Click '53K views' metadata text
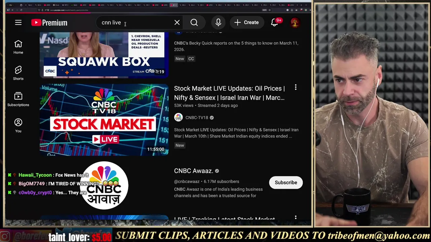Viewport: 431px width, 242px height. click(x=184, y=106)
